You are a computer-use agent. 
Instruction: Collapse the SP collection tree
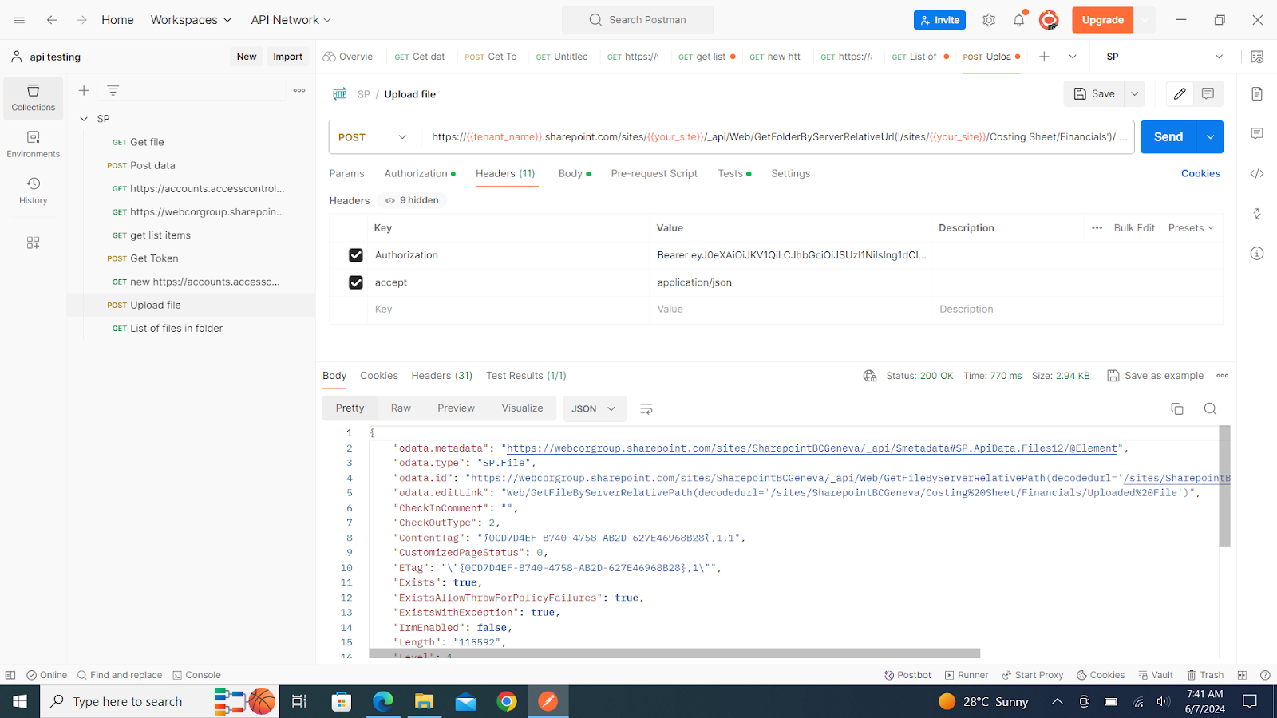pyautogui.click(x=84, y=119)
